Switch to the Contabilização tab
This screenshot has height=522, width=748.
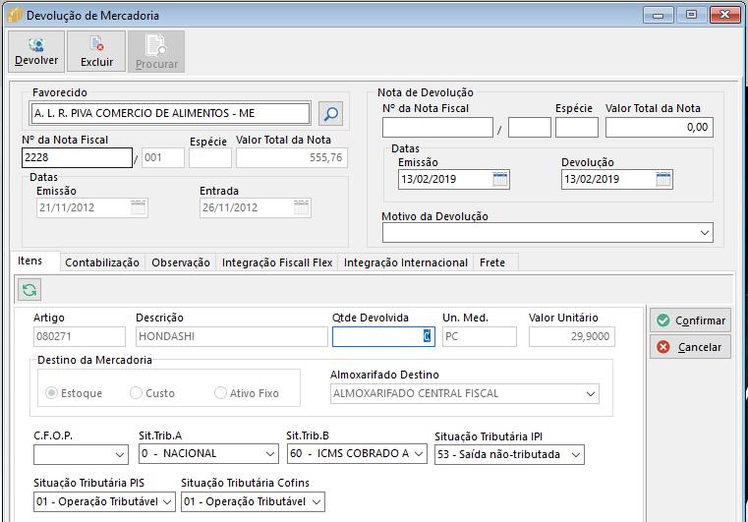pos(102,262)
